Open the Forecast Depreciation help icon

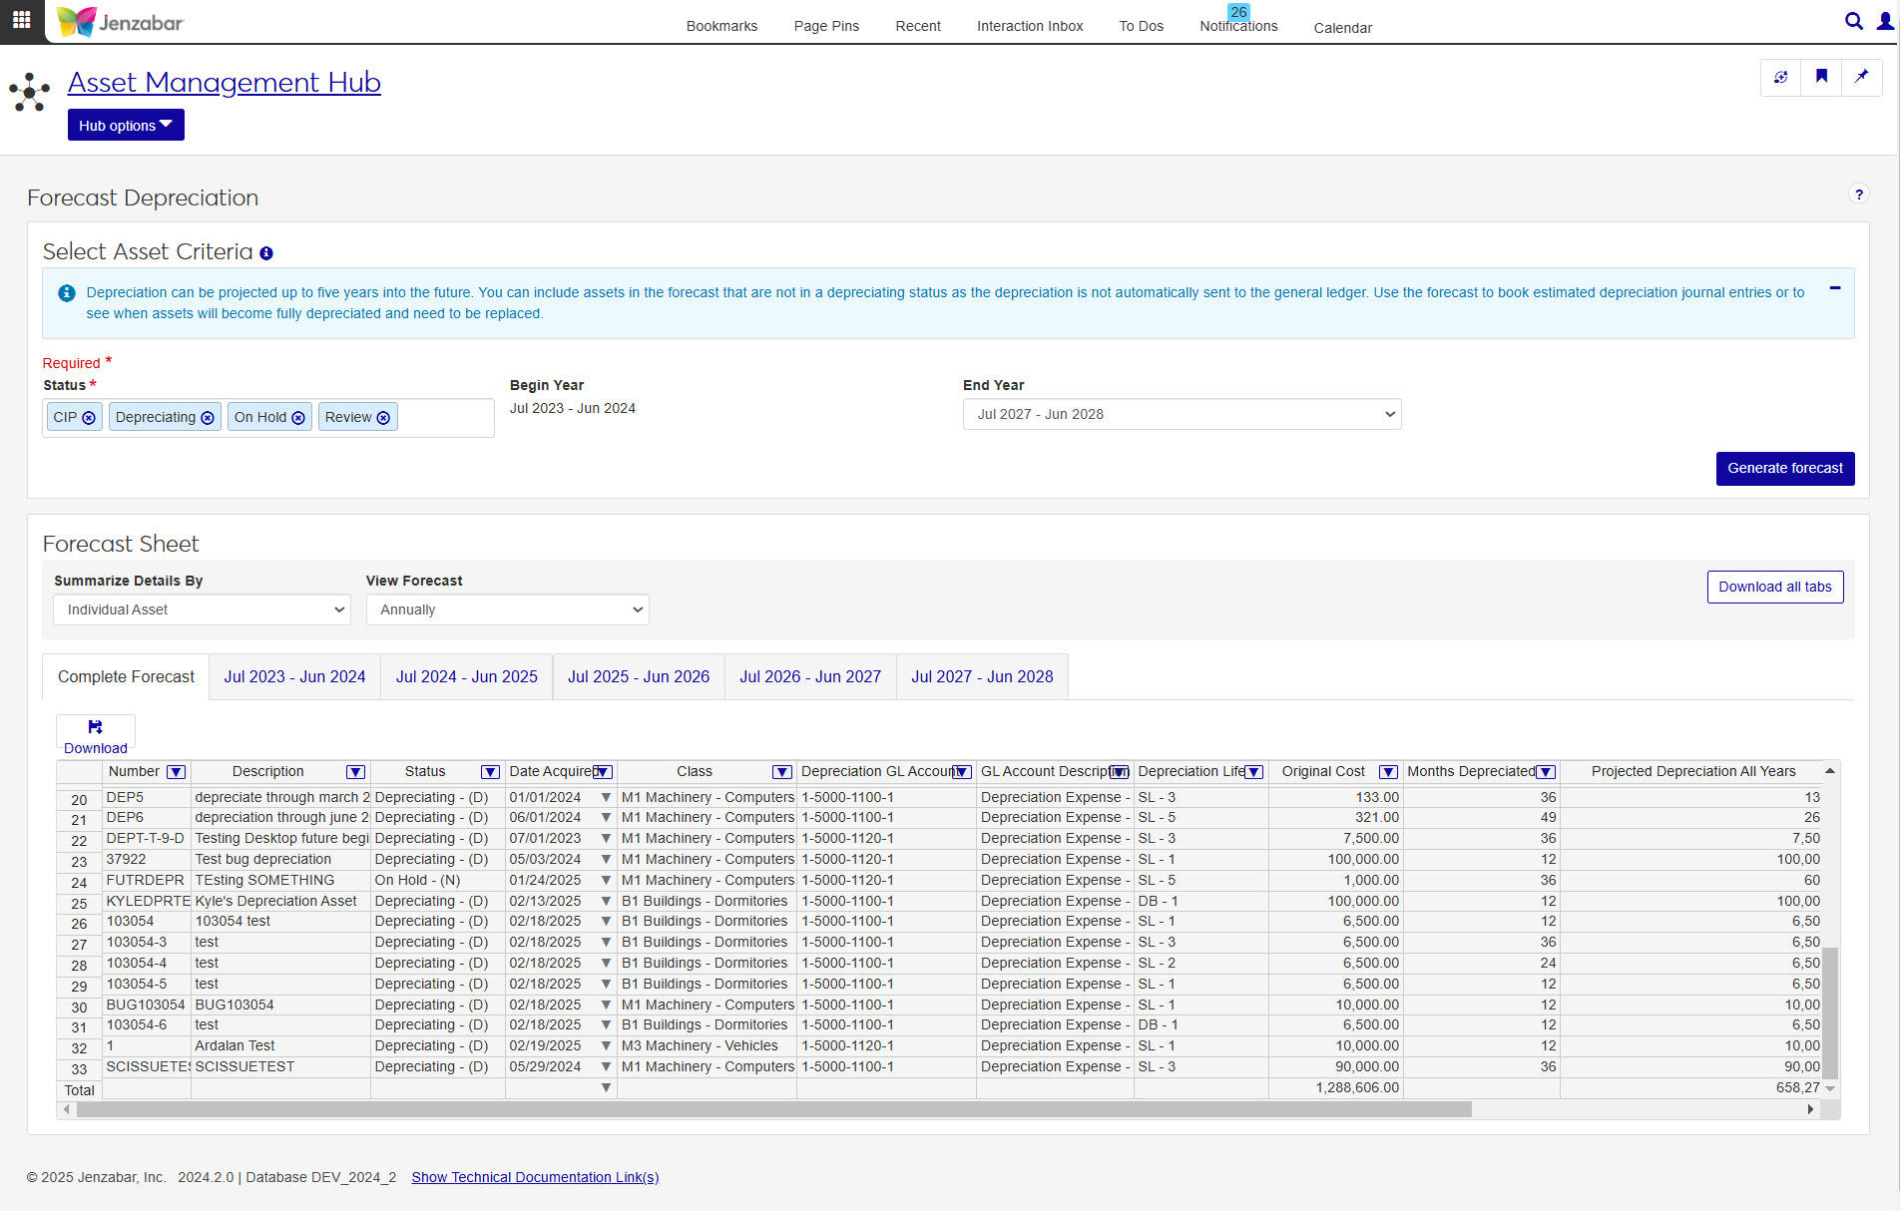click(1858, 195)
